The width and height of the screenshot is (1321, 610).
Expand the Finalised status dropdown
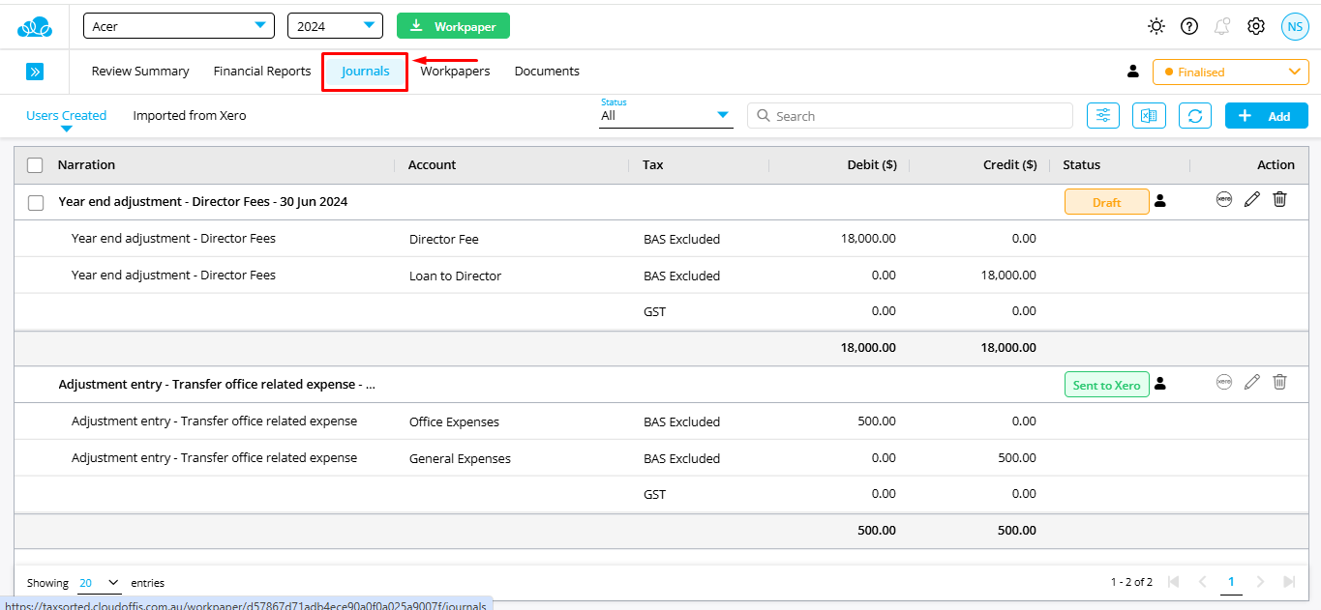point(1230,73)
